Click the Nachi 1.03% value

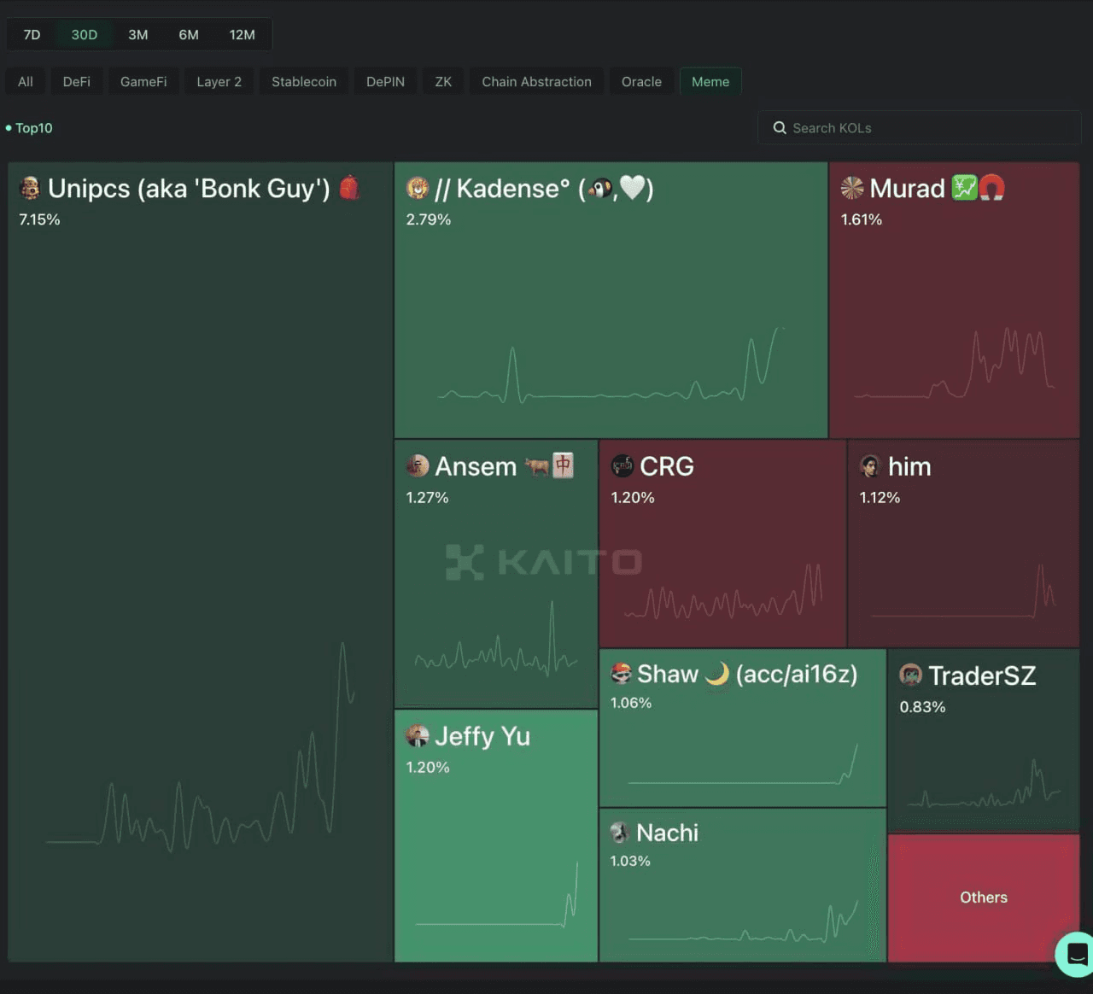[x=630, y=861]
